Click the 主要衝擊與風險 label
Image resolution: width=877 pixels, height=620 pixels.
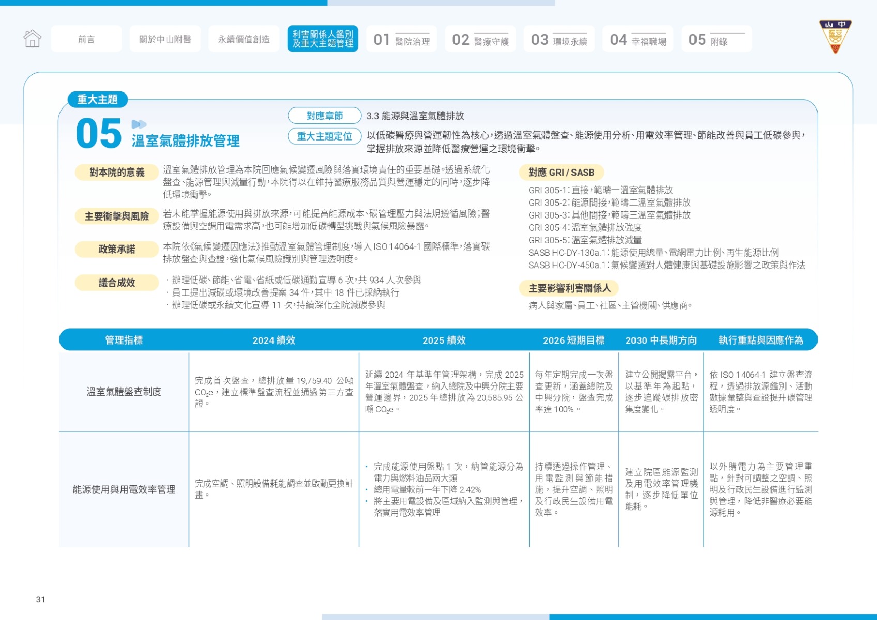(x=117, y=216)
